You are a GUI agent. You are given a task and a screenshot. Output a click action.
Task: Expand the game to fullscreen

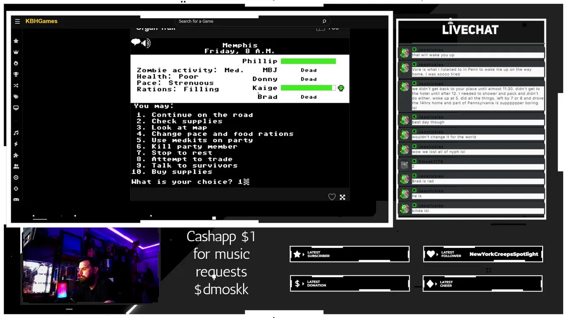[x=342, y=197]
